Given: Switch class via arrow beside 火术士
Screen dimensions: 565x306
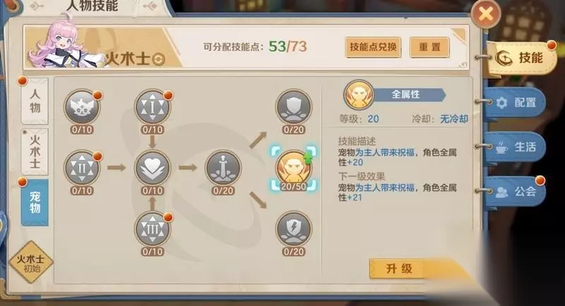Looking at the screenshot, I should (158, 59).
